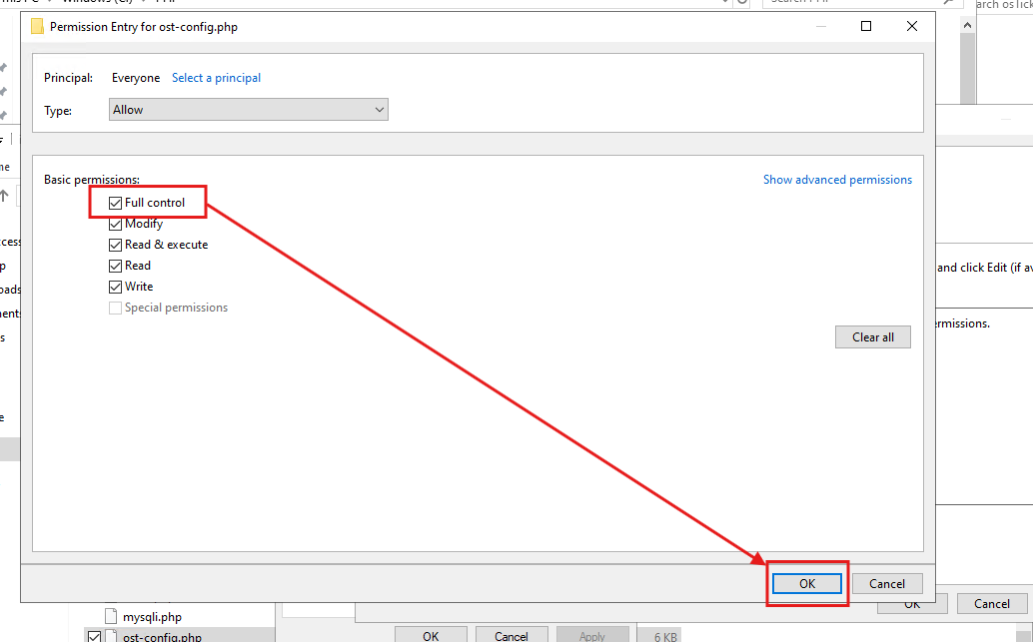Select ost-config.php file name in Explorer
This screenshot has height=642, width=1033.
[162, 637]
